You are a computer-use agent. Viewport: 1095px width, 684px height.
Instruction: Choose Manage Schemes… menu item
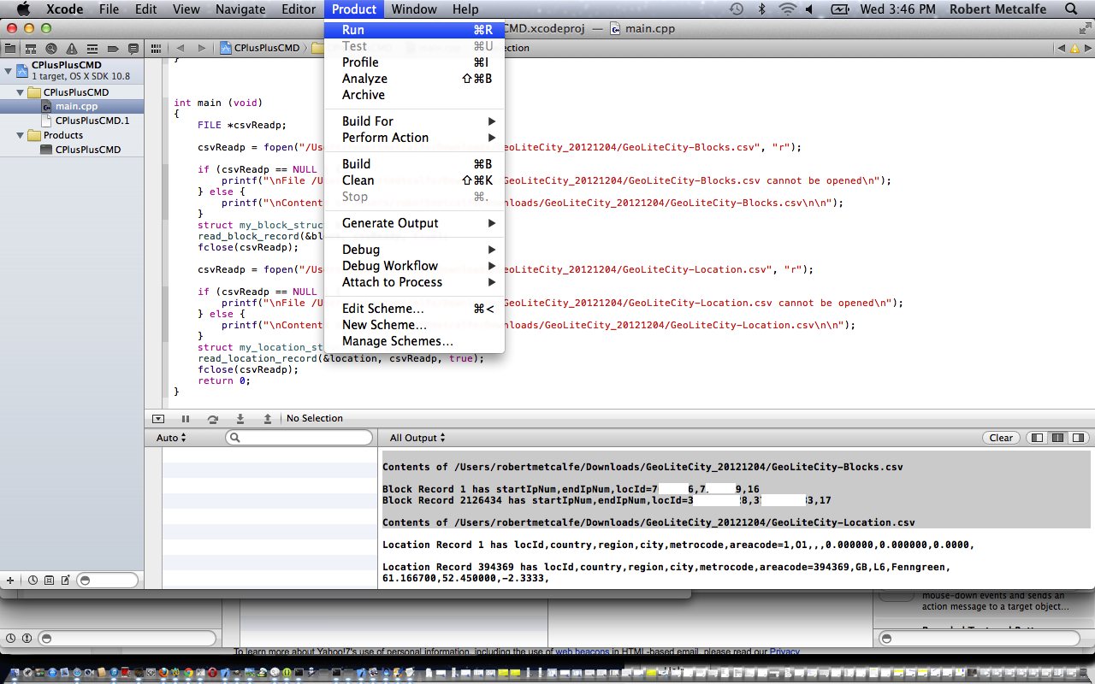coord(415,341)
